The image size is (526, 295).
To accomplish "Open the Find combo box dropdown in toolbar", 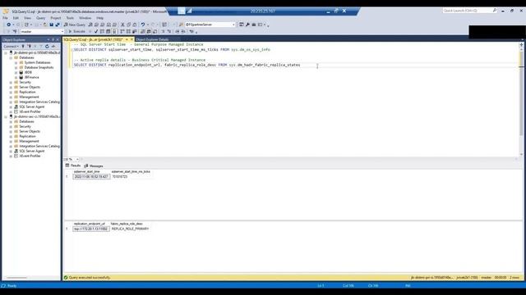I will 233,25.
